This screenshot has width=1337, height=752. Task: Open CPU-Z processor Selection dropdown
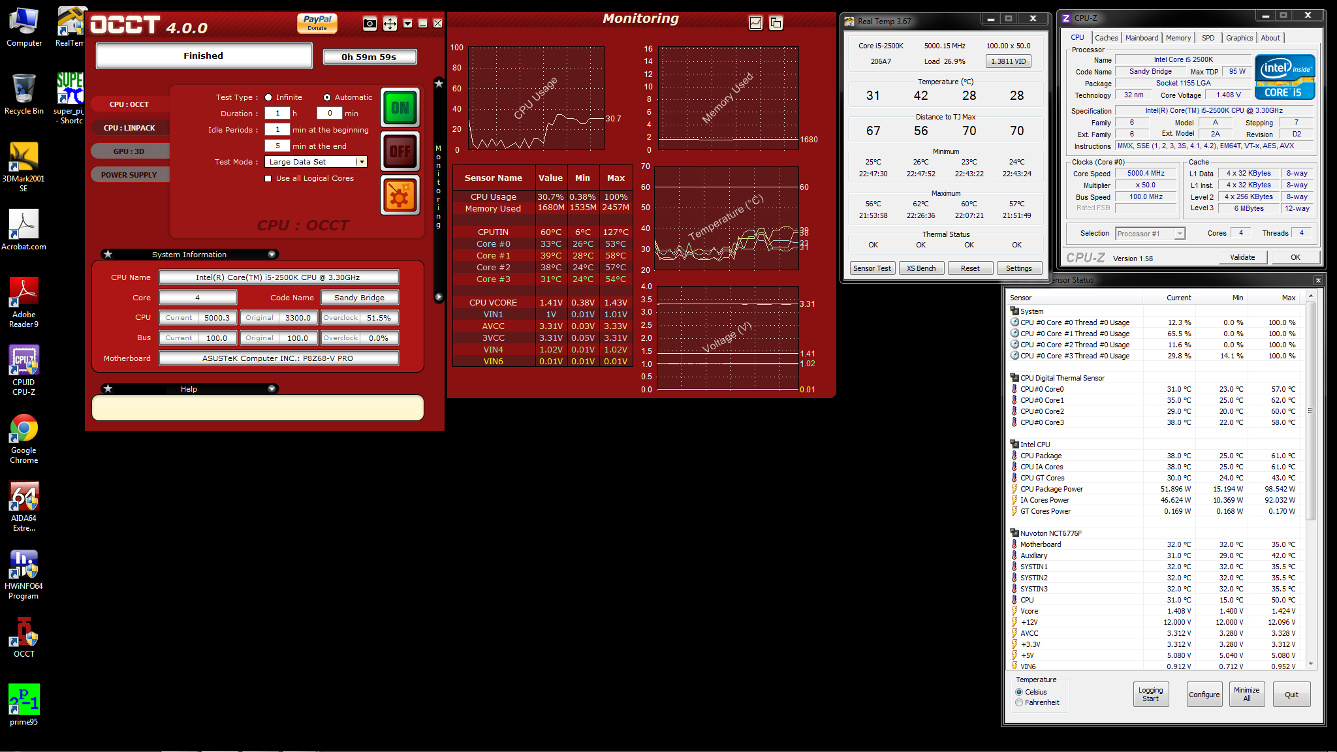(1150, 234)
